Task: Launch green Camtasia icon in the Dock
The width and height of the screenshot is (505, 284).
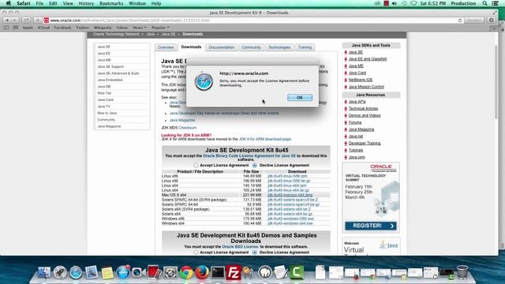Action: [297, 272]
